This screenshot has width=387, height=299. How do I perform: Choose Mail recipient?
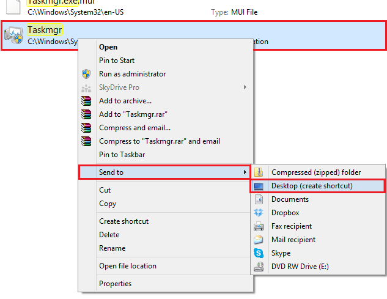click(x=318, y=240)
